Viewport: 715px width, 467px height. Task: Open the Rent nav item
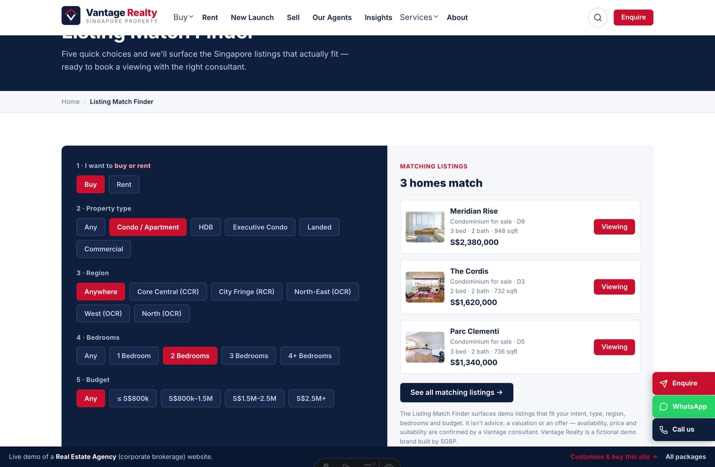[210, 17]
